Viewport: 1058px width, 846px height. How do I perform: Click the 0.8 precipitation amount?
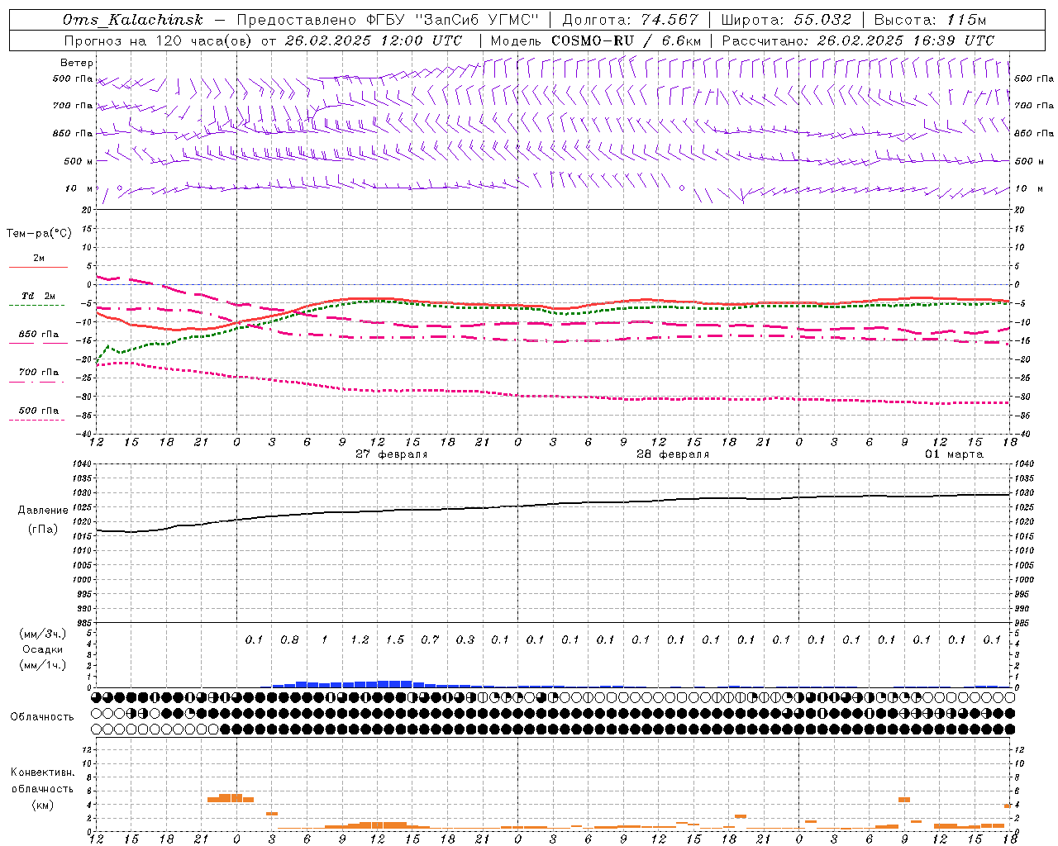point(289,640)
